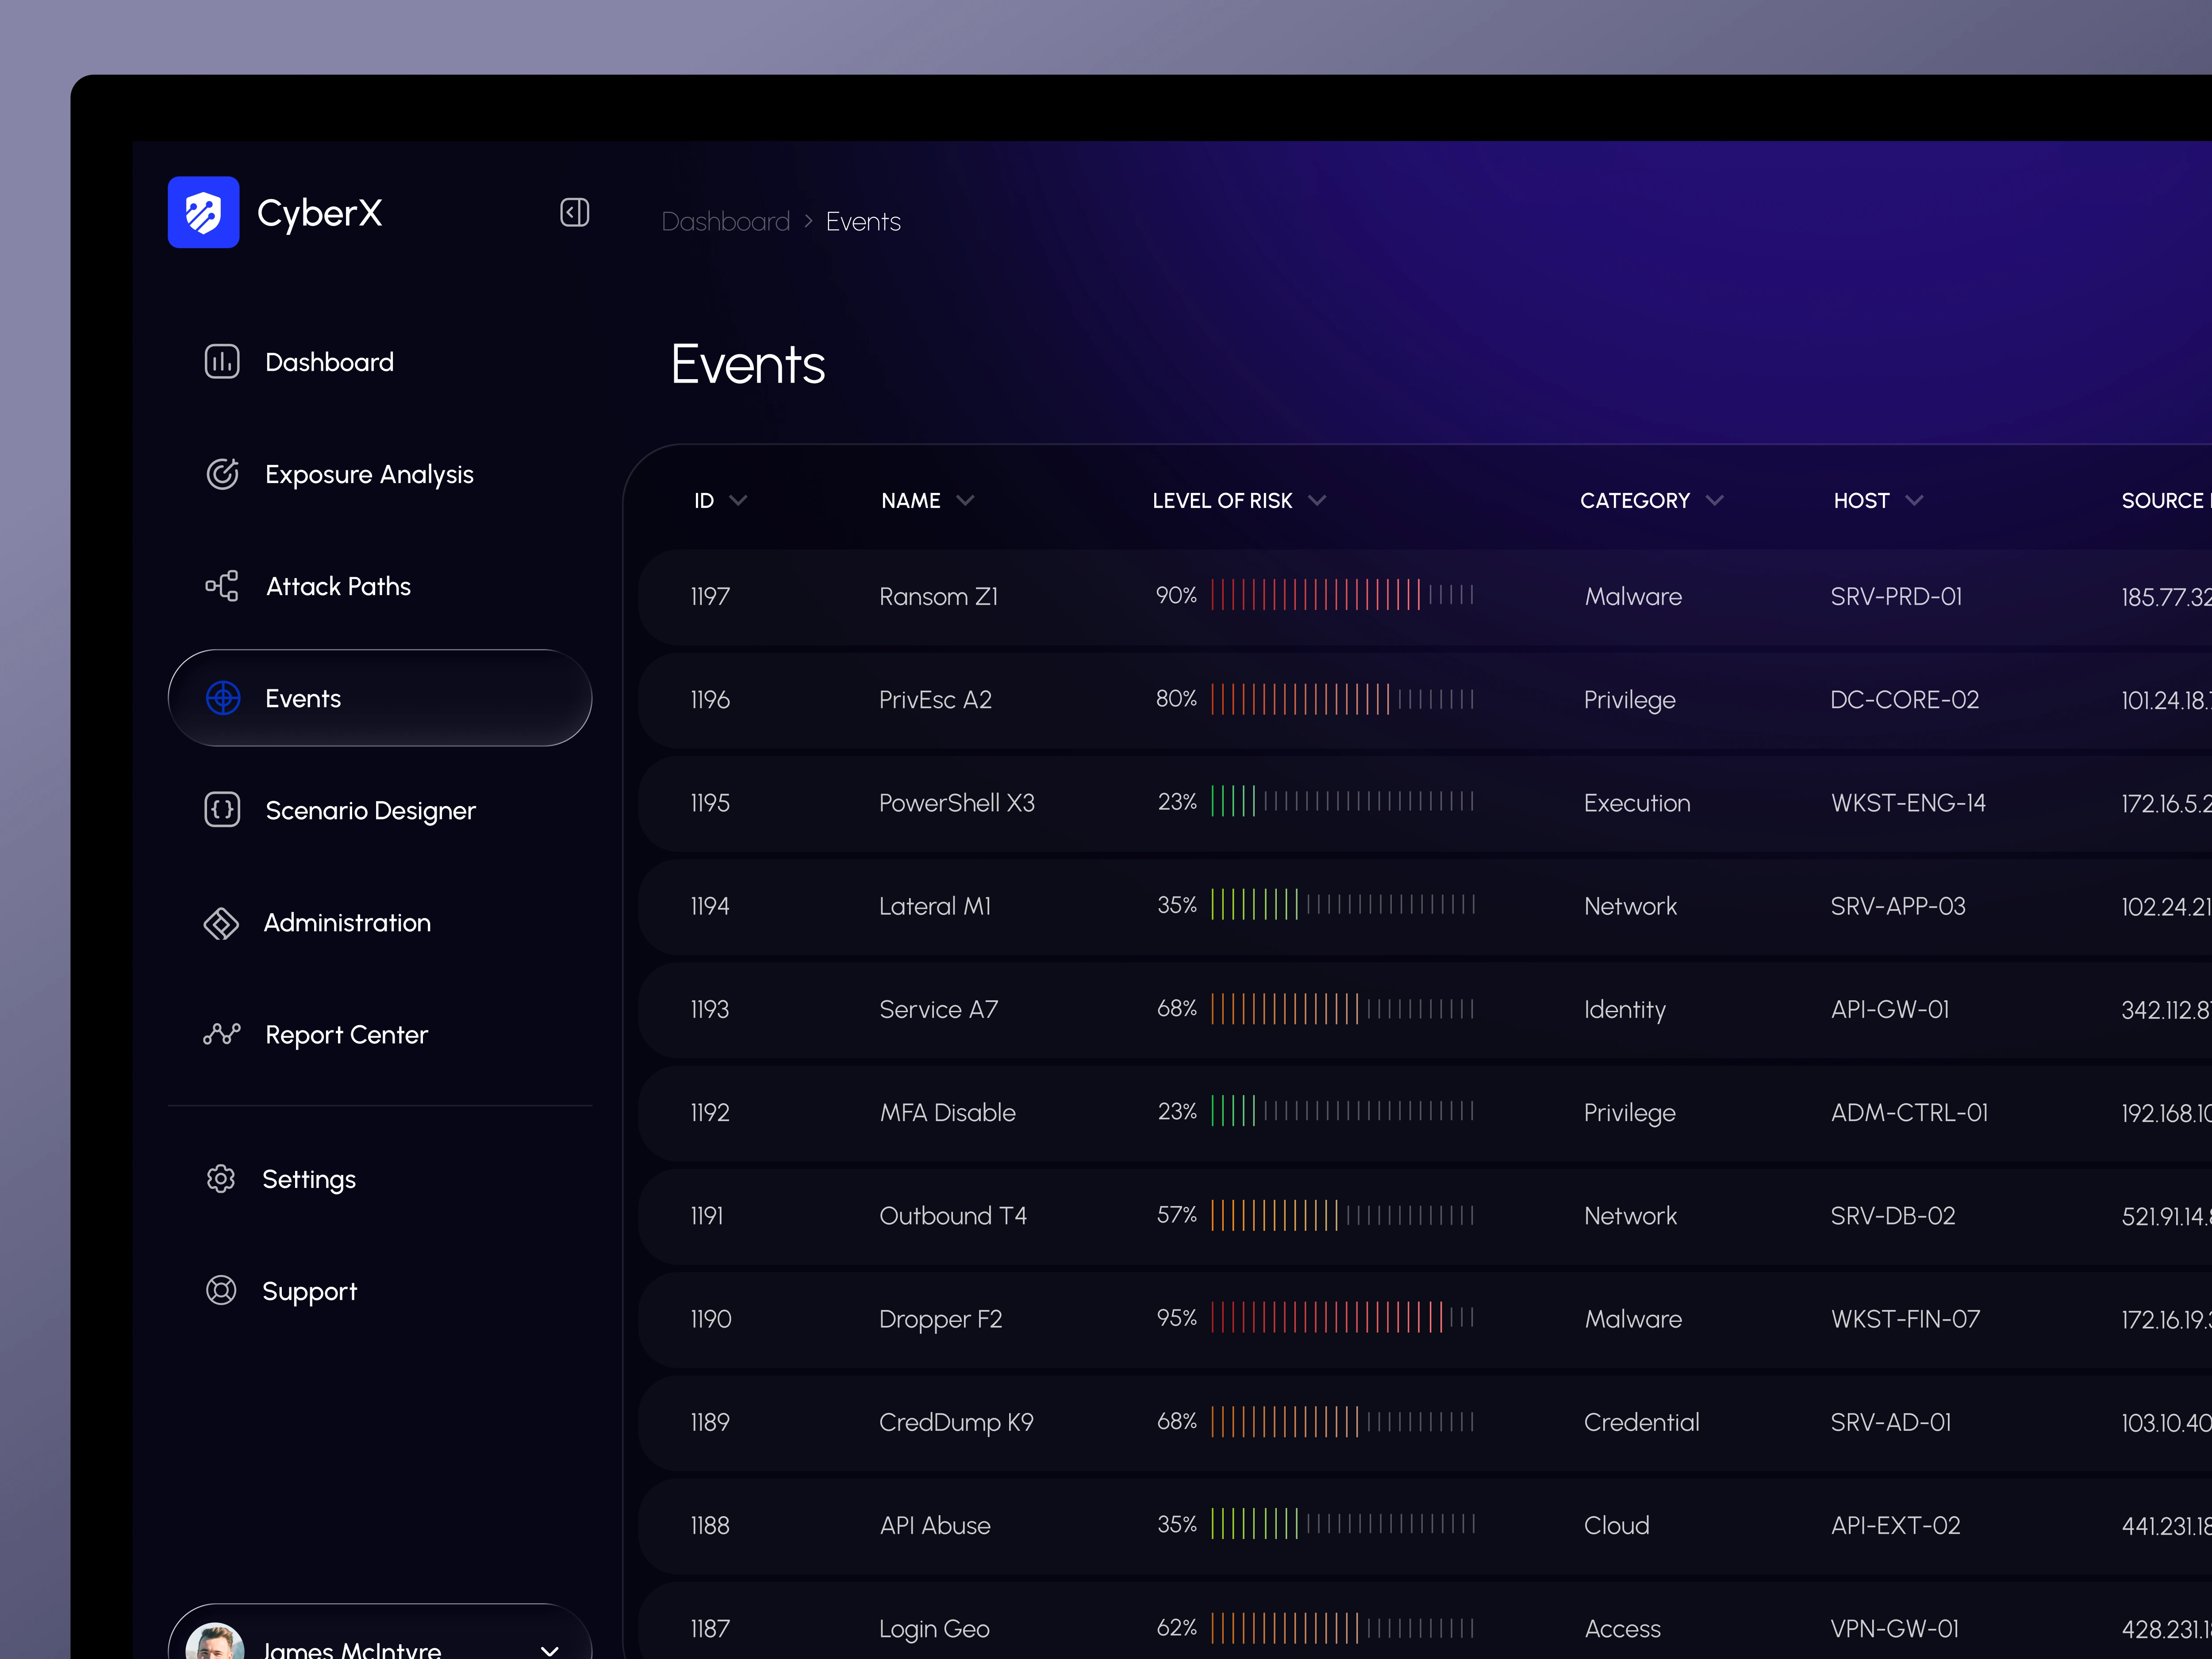
Task: Open Settings via the gear icon
Action: (221, 1178)
